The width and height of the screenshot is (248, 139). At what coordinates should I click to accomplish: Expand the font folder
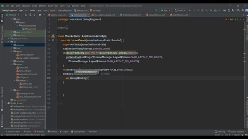(x=11, y=48)
